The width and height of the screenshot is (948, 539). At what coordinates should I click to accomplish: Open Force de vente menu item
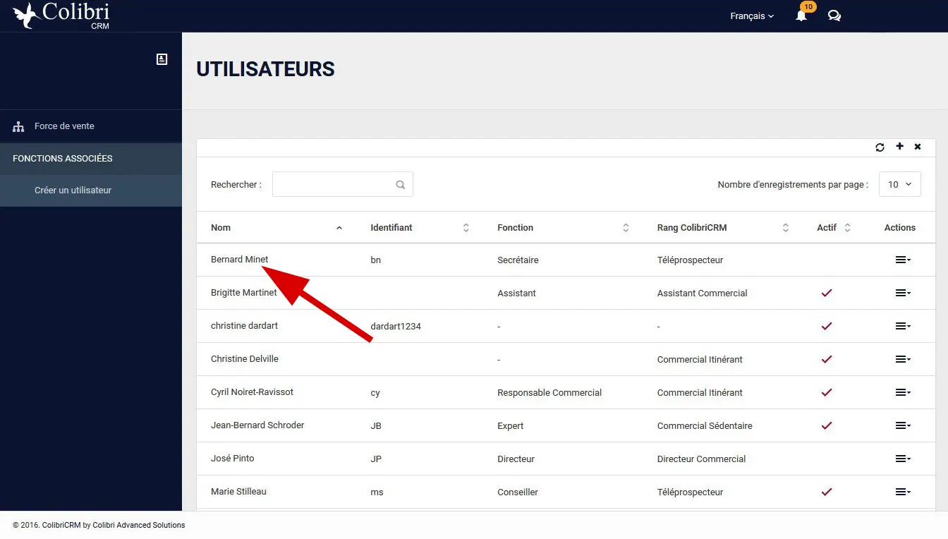tap(91, 126)
